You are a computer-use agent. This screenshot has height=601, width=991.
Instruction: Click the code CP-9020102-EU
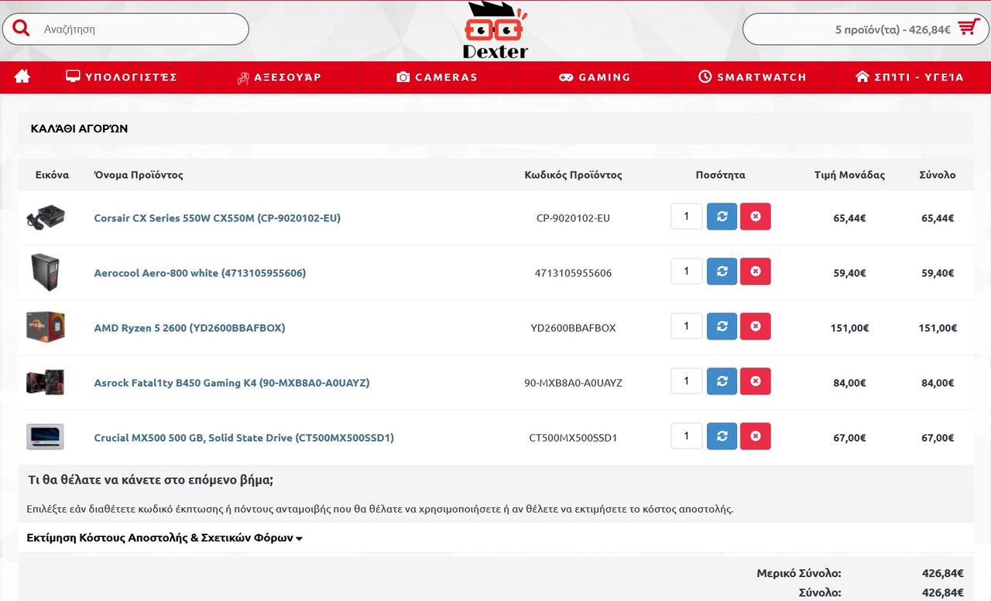[573, 218]
